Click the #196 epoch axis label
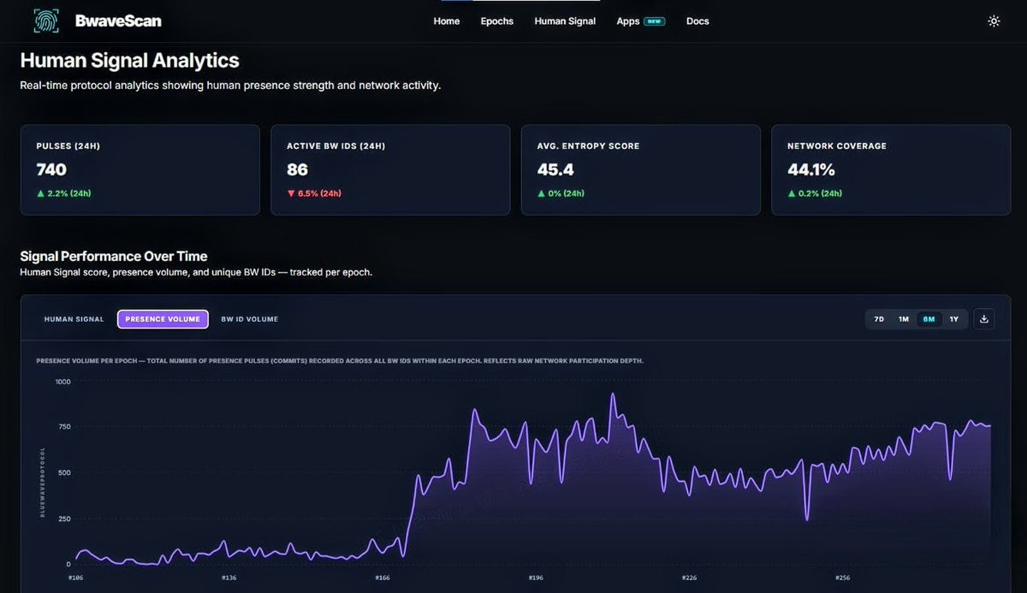The image size is (1027, 593). coord(536,578)
